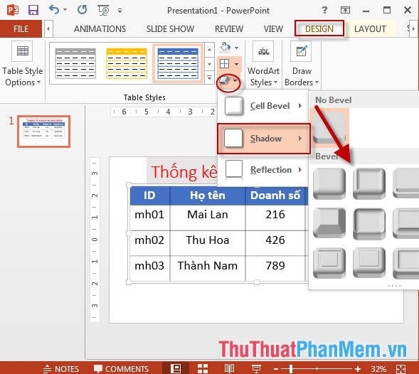Select the yellow table style thumbnail
The width and height of the screenshot is (419, 374).
tap(127, 63)
